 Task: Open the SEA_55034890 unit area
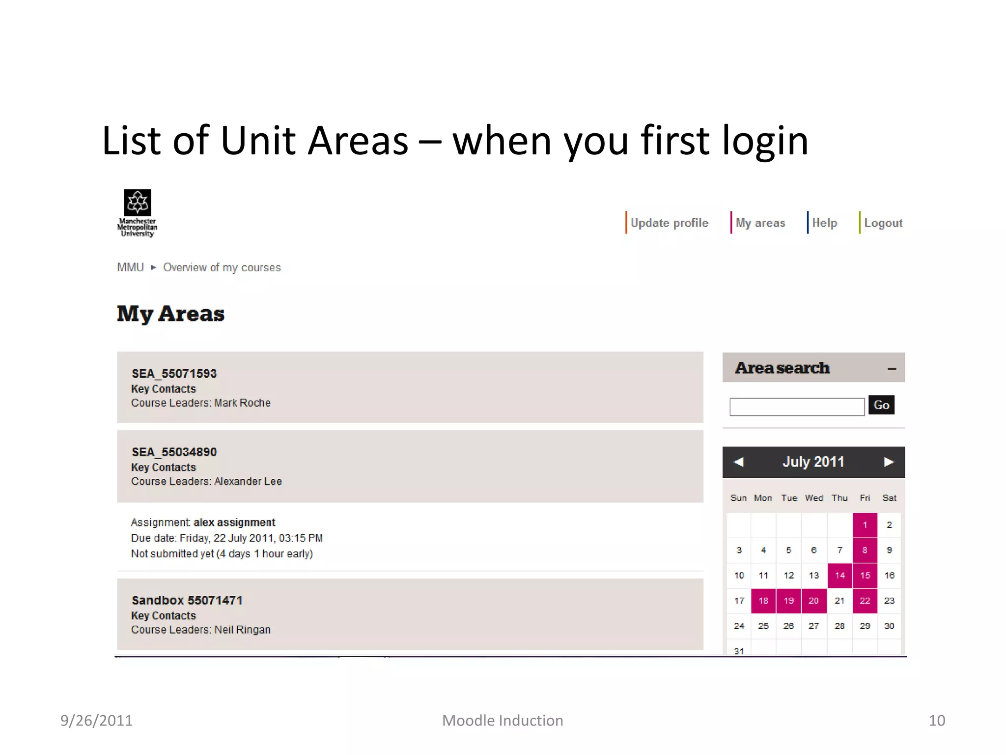[174, 452]
